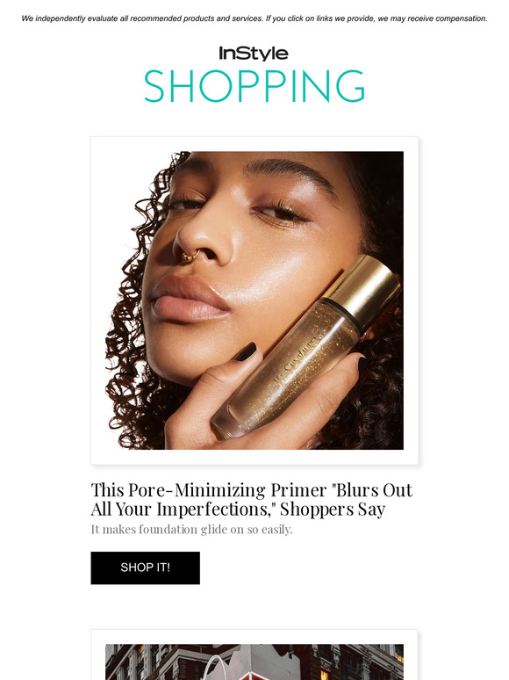509x680 pixels.
Task: Click the YSL lettering on the bottle
Action: point(298,358)
